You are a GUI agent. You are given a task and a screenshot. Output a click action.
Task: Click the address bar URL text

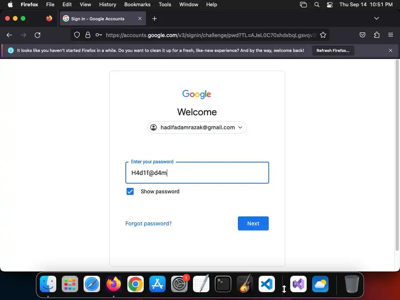tap(211, 35)
